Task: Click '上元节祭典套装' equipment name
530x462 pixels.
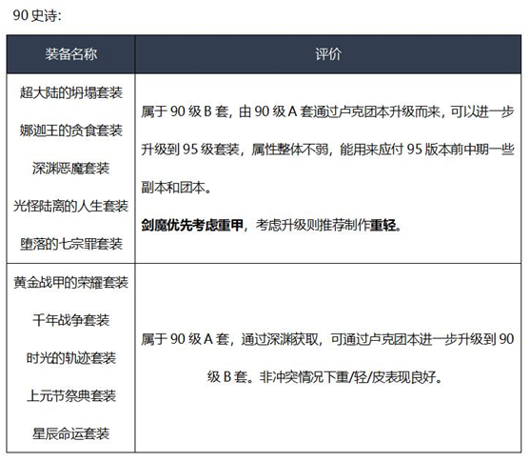Action: point(71,395)
